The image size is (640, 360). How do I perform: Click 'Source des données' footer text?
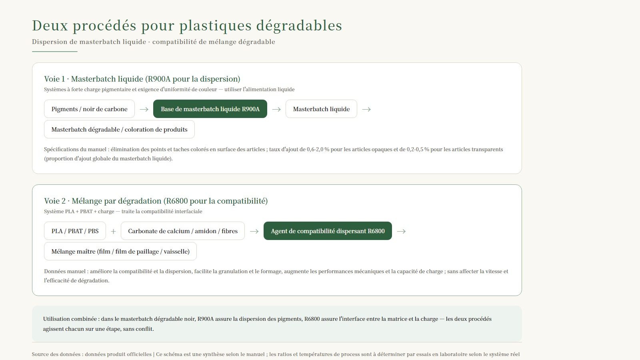click(276, 354)
